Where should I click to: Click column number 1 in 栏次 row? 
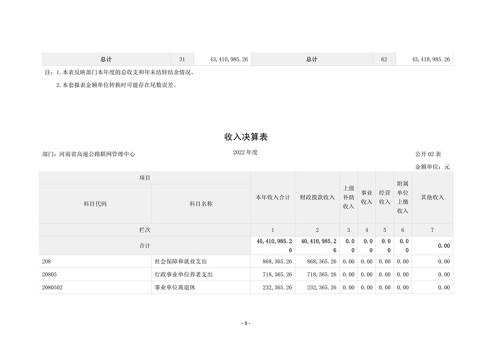(x=273, y=230)
